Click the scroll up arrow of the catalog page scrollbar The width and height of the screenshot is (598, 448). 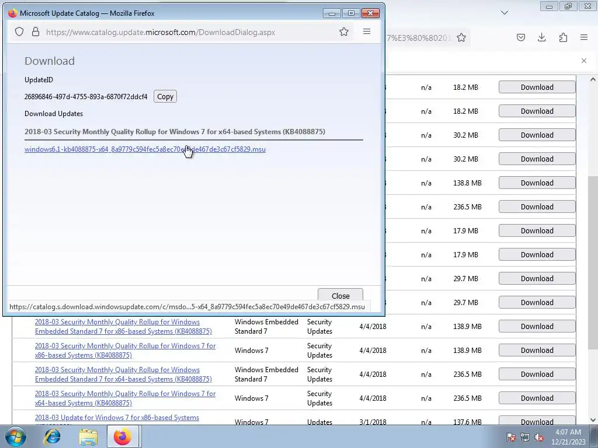pos(593,79)
